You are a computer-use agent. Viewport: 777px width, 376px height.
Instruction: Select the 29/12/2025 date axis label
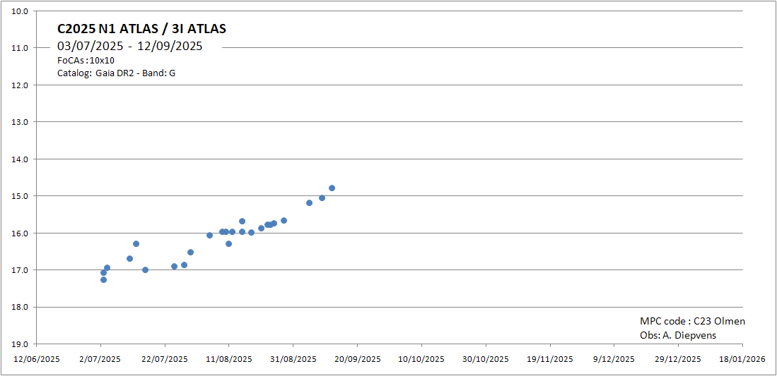[678, 359]
